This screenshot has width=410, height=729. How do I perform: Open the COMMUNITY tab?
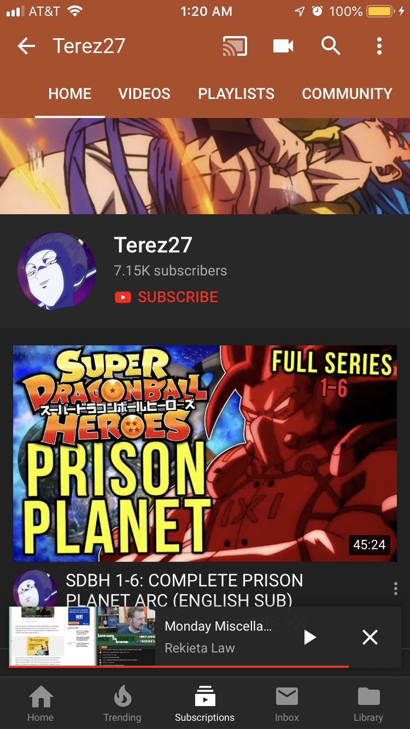tap(347, 93)
